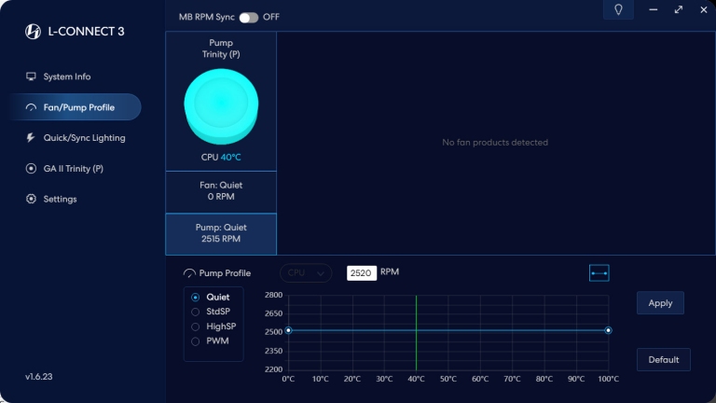Viewport: 716px width, 403px height.
Task: Click the L-CONNECT 3 logo icon
Action: pos(33,32)
